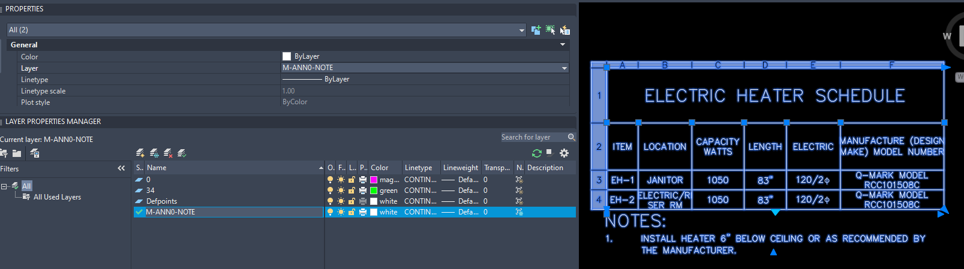This screenshot has width=964, height=269.
Task: Change layer 0 magenta color swatch
Action: [374, 180]
